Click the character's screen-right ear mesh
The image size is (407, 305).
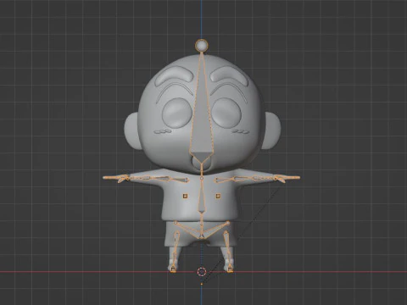coord(271,130)
